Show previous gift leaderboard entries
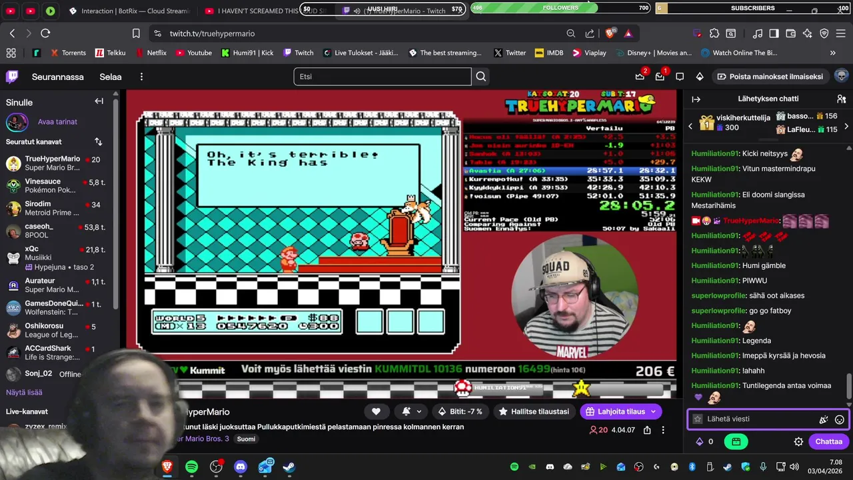The width and height of the screenshot is (853, 480). (x=690, y=126)
